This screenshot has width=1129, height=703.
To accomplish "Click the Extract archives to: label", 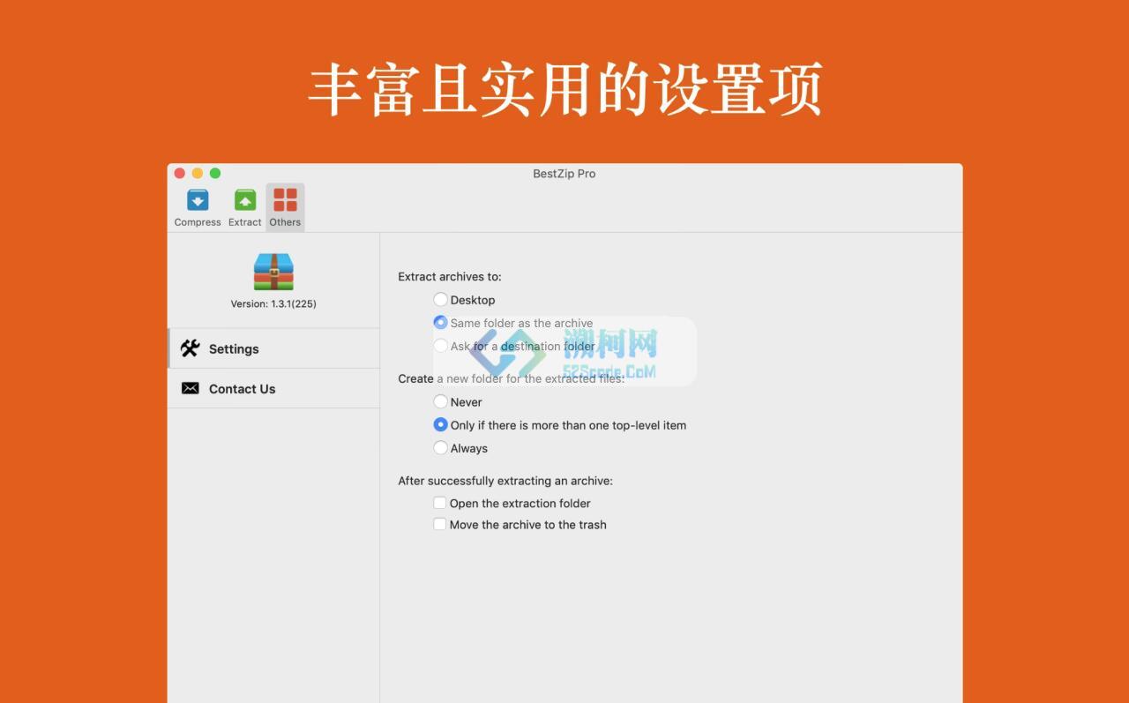I will (x=450, y=276).
